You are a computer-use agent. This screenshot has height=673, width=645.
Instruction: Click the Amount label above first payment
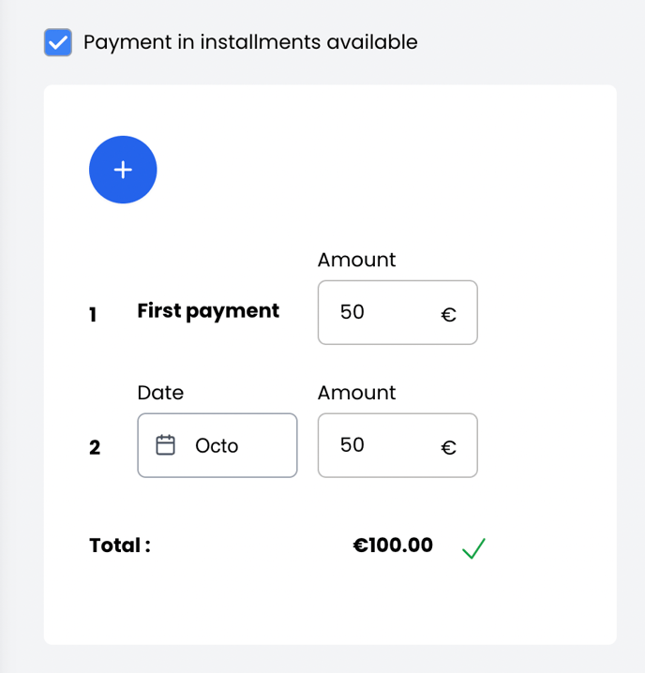(357, 260)
